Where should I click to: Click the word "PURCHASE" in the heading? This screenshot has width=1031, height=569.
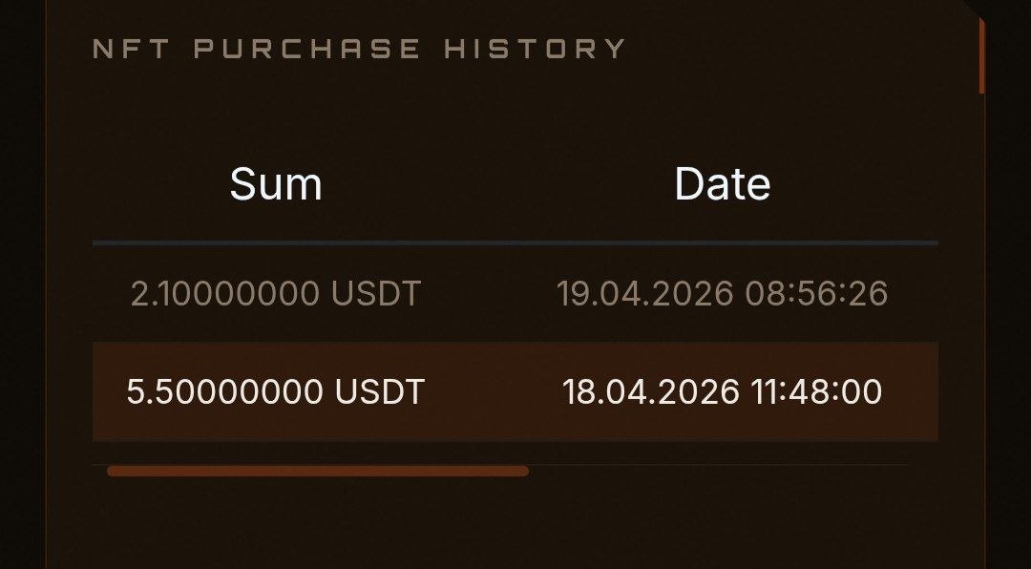(x=306, y=49)
